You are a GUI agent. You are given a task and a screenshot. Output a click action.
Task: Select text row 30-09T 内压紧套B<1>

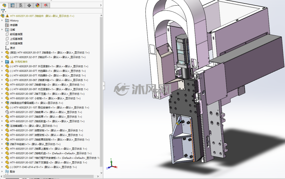pyautogui.click(x=49, y=89)
